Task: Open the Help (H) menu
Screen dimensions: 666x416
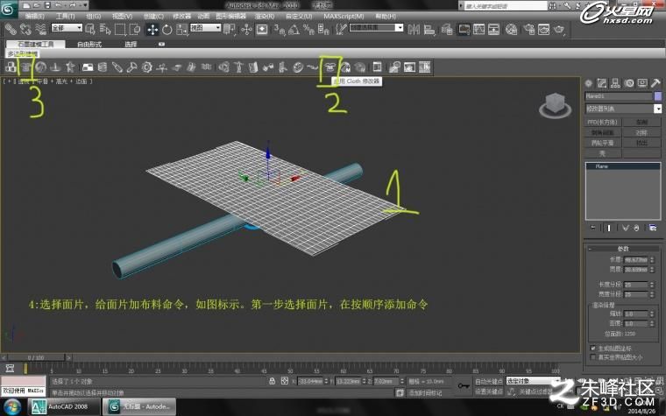Action: pos(386,16)
